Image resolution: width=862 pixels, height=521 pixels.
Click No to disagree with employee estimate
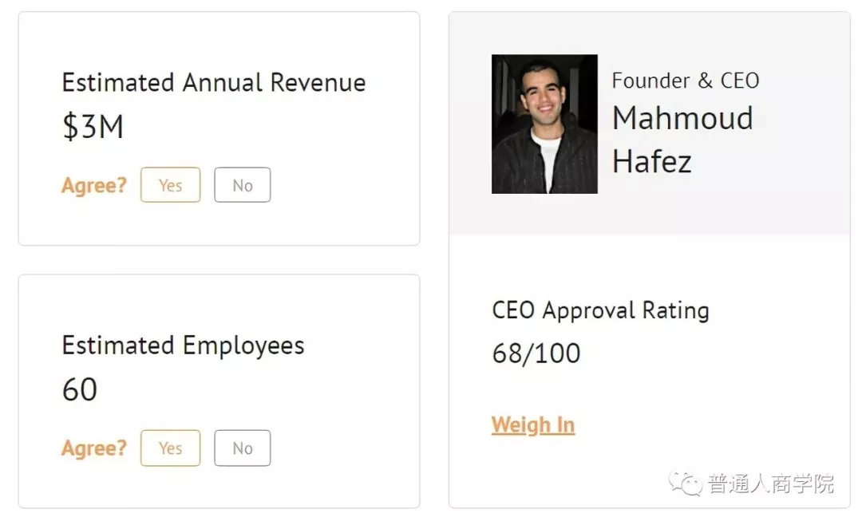point(242,448)
